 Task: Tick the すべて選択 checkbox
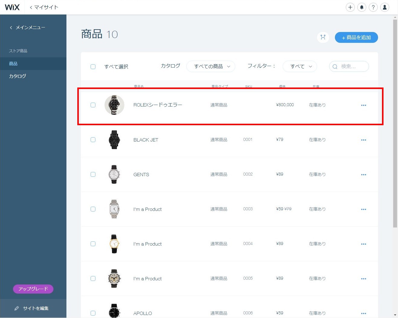tap(93, 67)
